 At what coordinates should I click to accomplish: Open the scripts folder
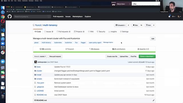[39, 79]
